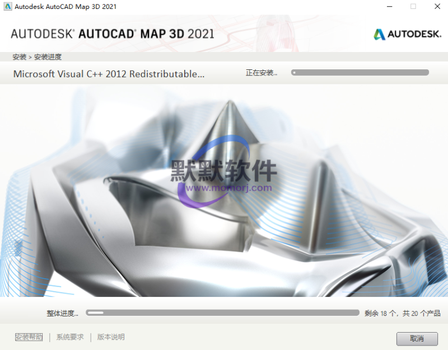The height and width of the screenshot is (350, 448).
Task: Click the 默默软件 watermark text
Action: [224, 171]
